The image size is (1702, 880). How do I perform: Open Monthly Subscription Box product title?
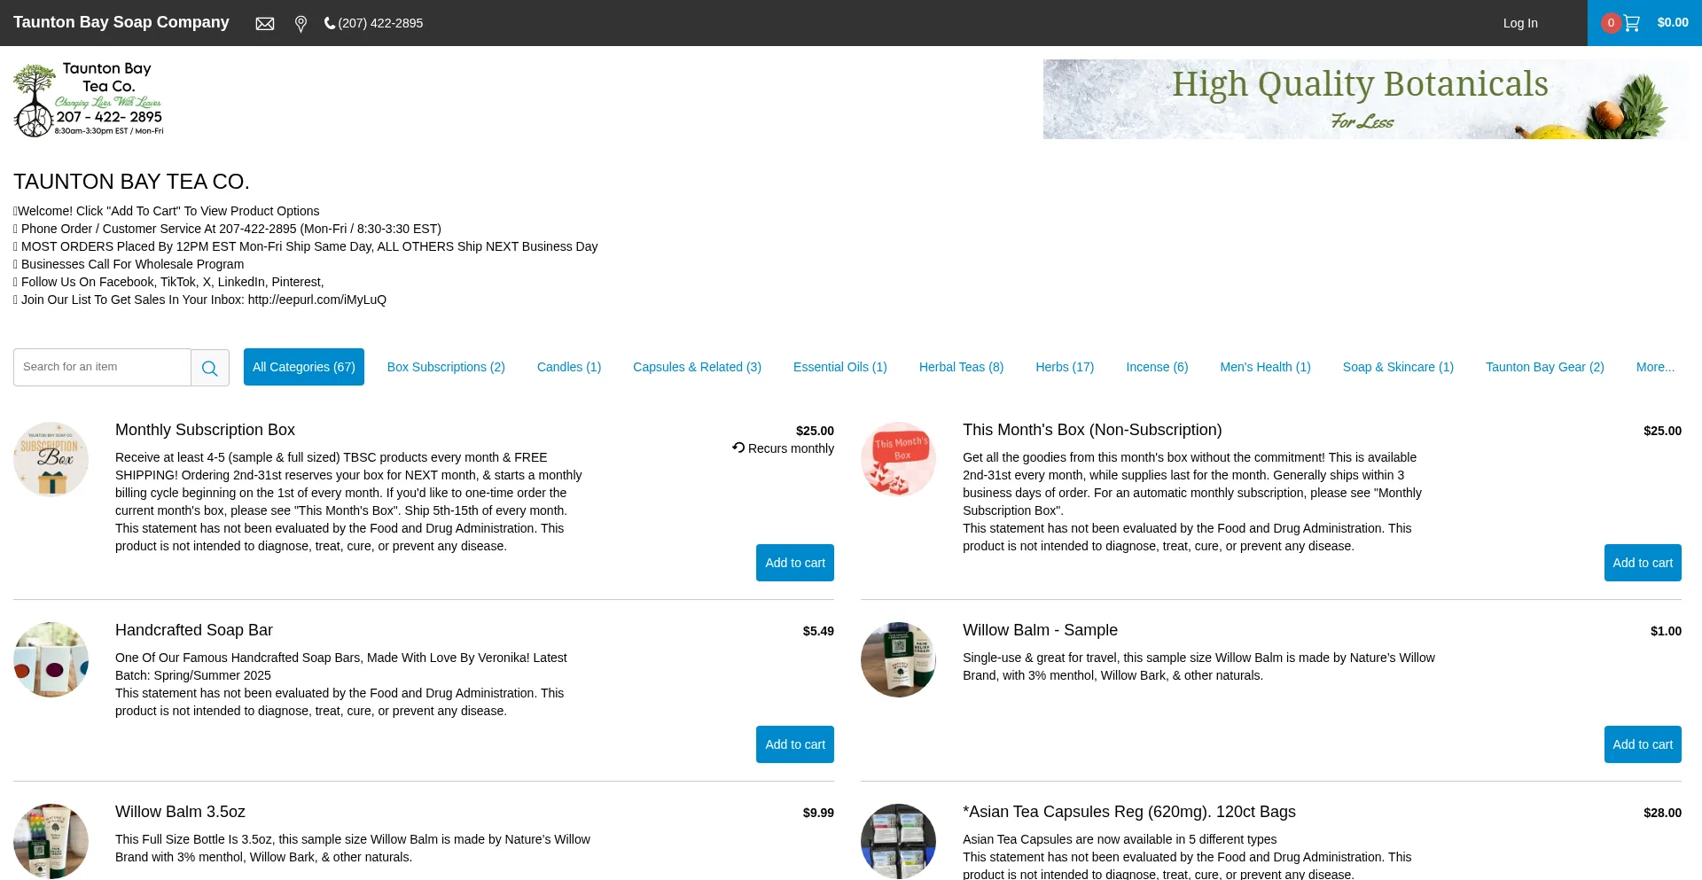205,430
